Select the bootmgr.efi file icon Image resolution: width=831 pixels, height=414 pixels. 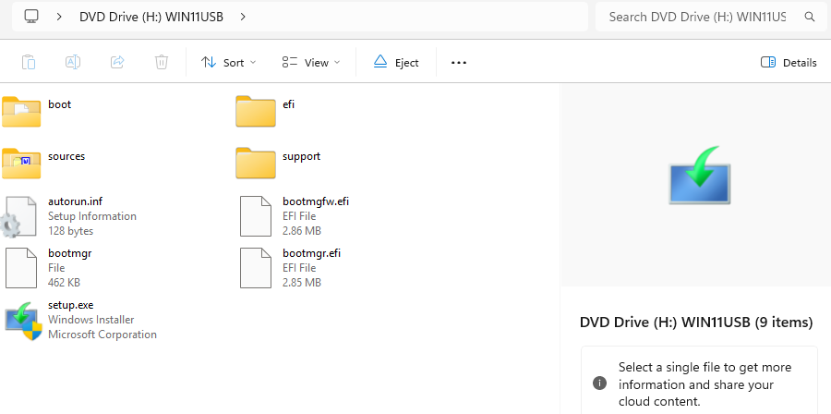[x=256, y=268]
